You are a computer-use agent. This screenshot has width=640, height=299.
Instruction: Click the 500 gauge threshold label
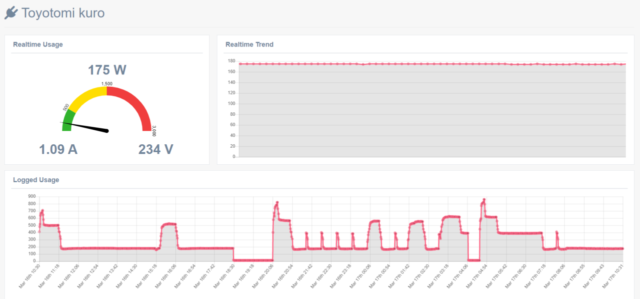pyautogui.click(x=66, y=107)
